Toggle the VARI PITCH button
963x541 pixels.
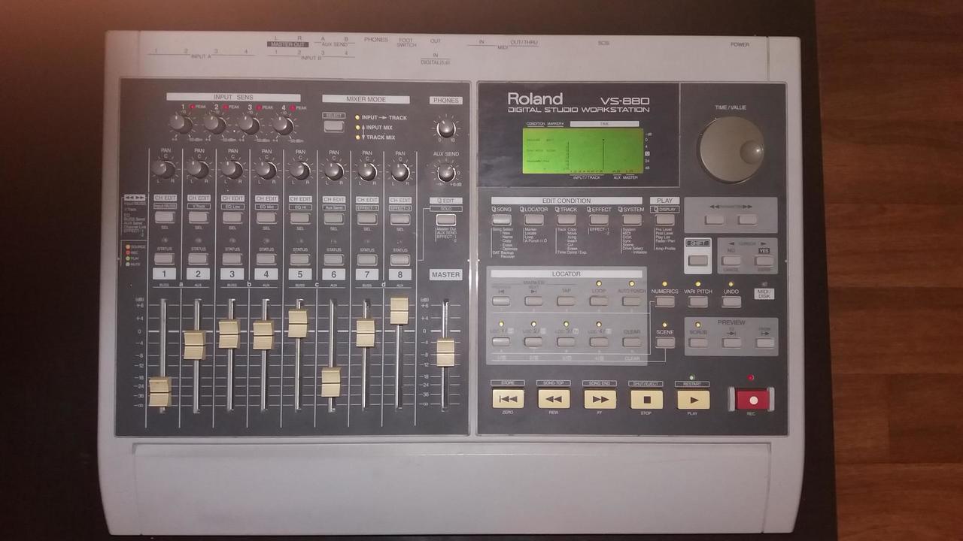click(x=698, y=301)
